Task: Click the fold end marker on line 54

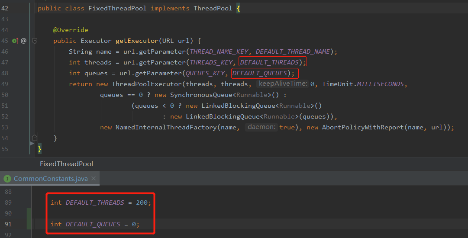Action: tap(35, 138)
